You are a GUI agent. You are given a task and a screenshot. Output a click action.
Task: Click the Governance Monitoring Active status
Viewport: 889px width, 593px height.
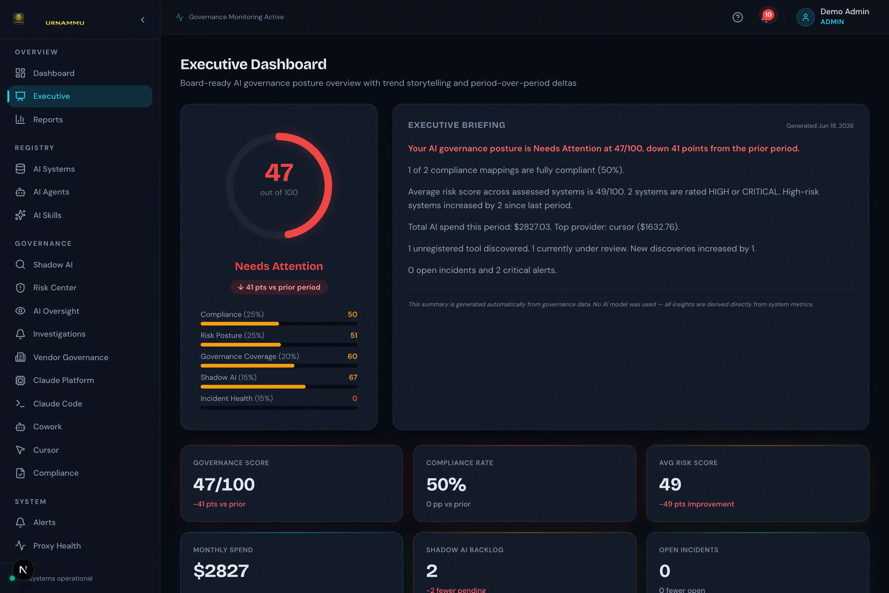click(230, 17)
